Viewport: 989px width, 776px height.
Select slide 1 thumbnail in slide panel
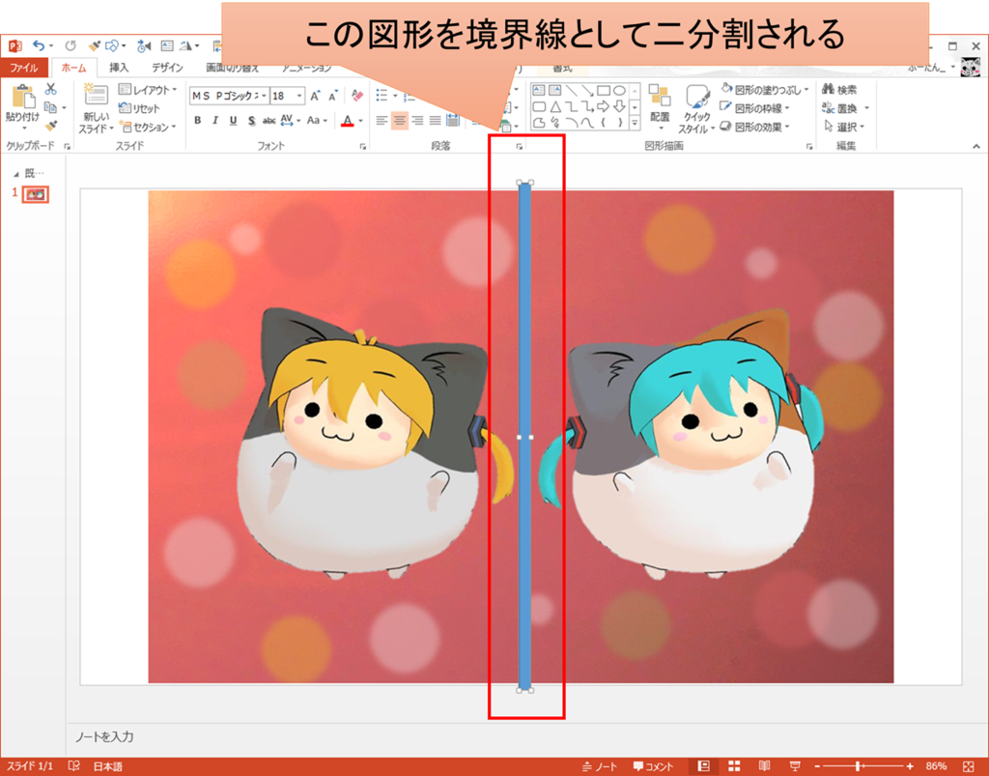(36, 193)
